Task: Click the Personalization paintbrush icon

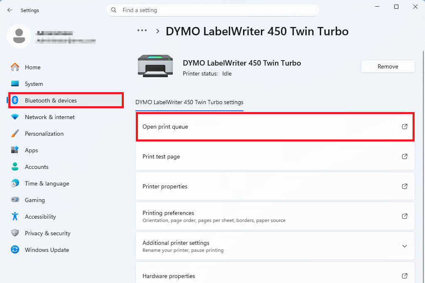Action: (x=15, y=134)
